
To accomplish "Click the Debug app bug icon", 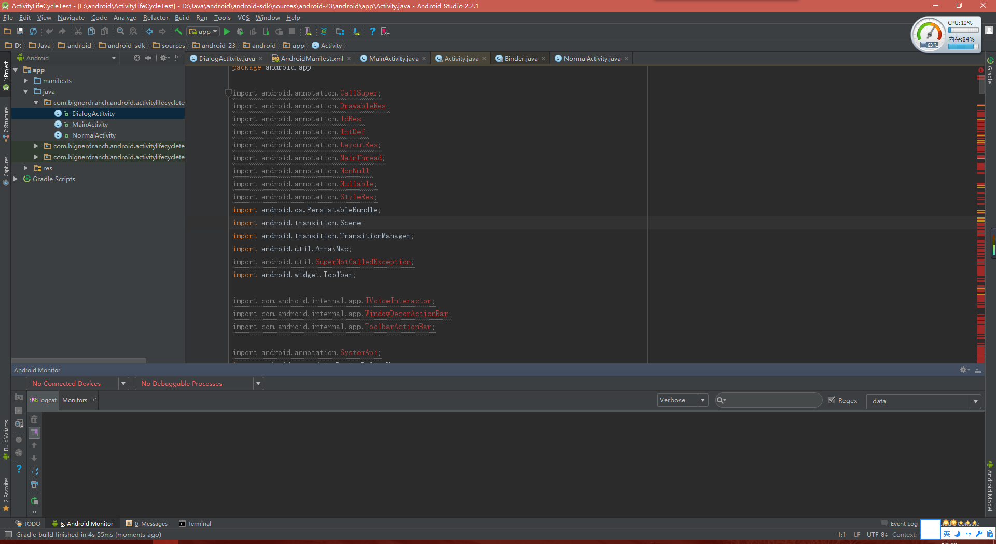I will [240, 32].
